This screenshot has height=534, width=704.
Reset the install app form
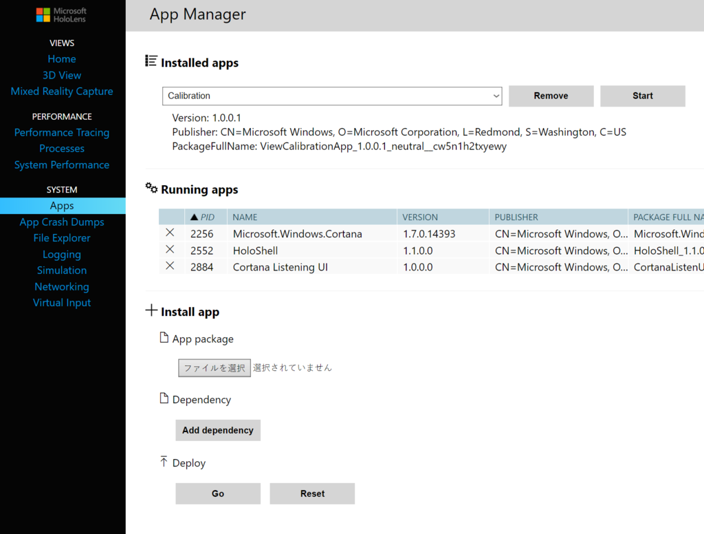coord(312,493)
